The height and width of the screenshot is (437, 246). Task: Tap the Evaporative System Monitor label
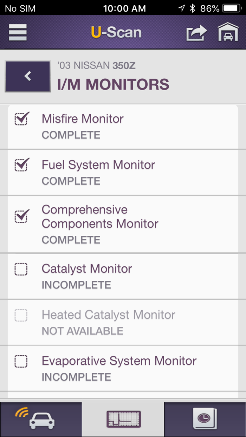coord(119,361)
